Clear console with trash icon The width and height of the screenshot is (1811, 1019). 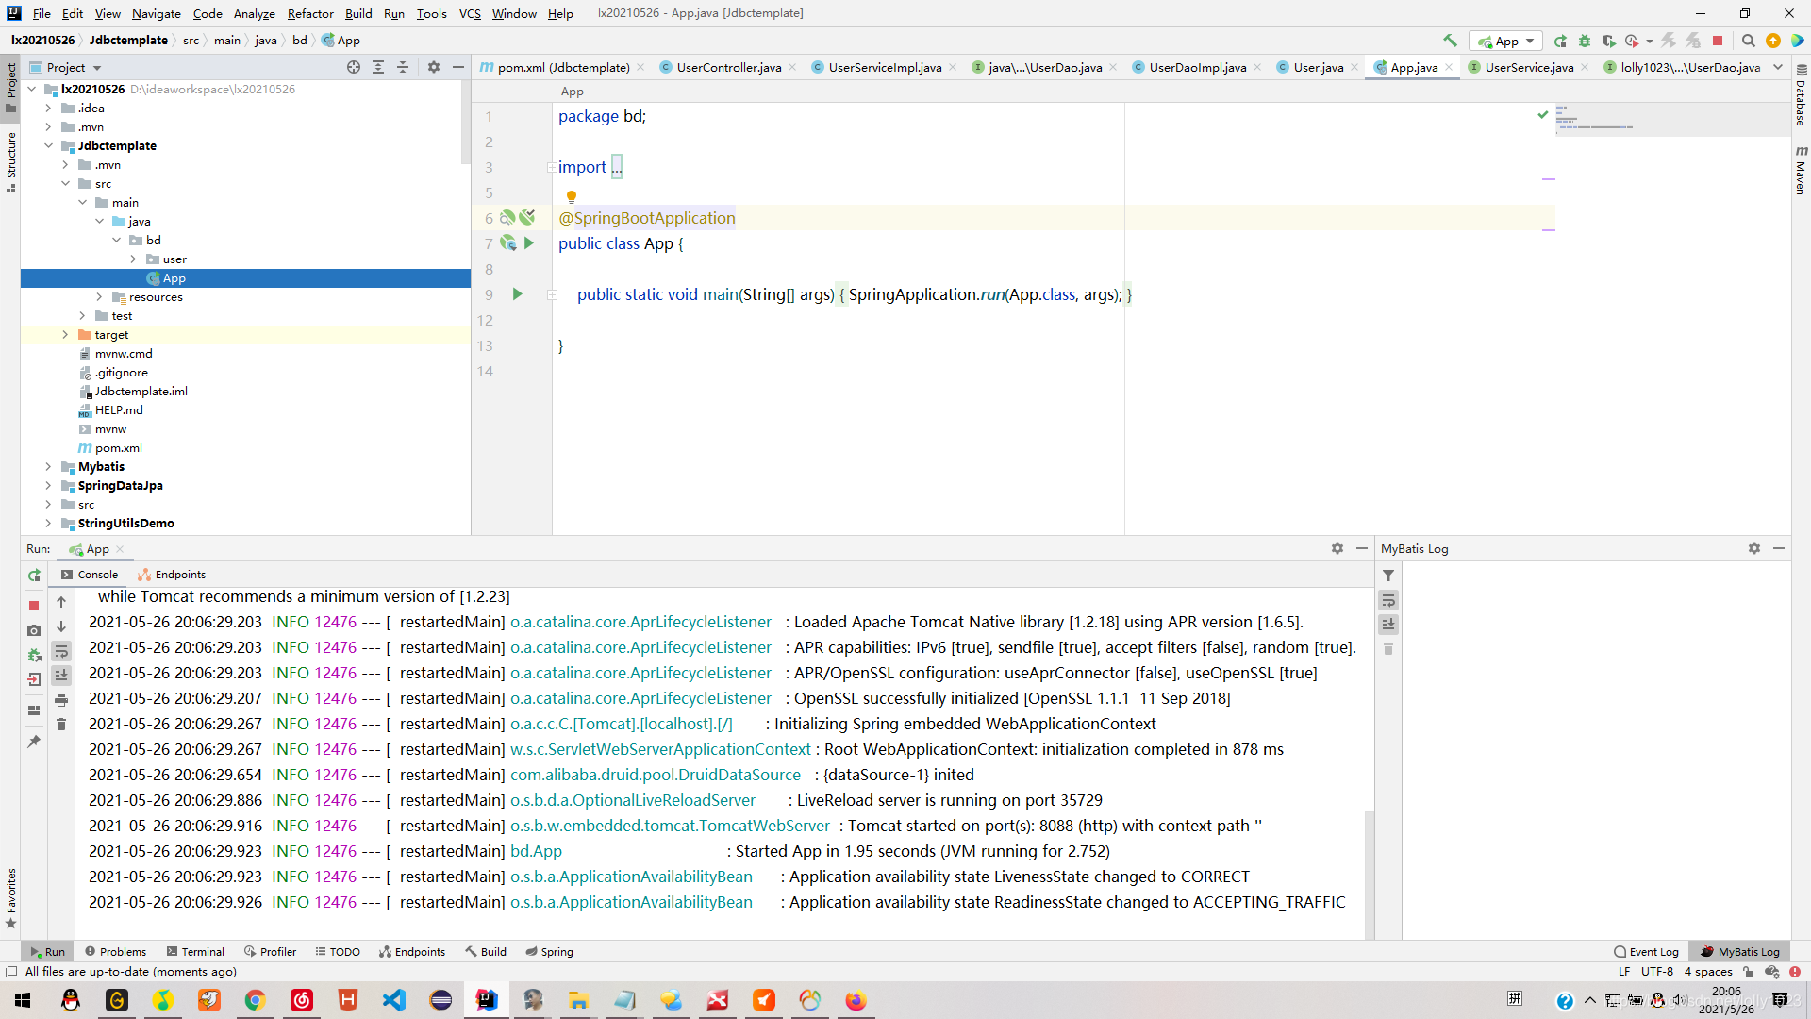[x=61, y=725]
